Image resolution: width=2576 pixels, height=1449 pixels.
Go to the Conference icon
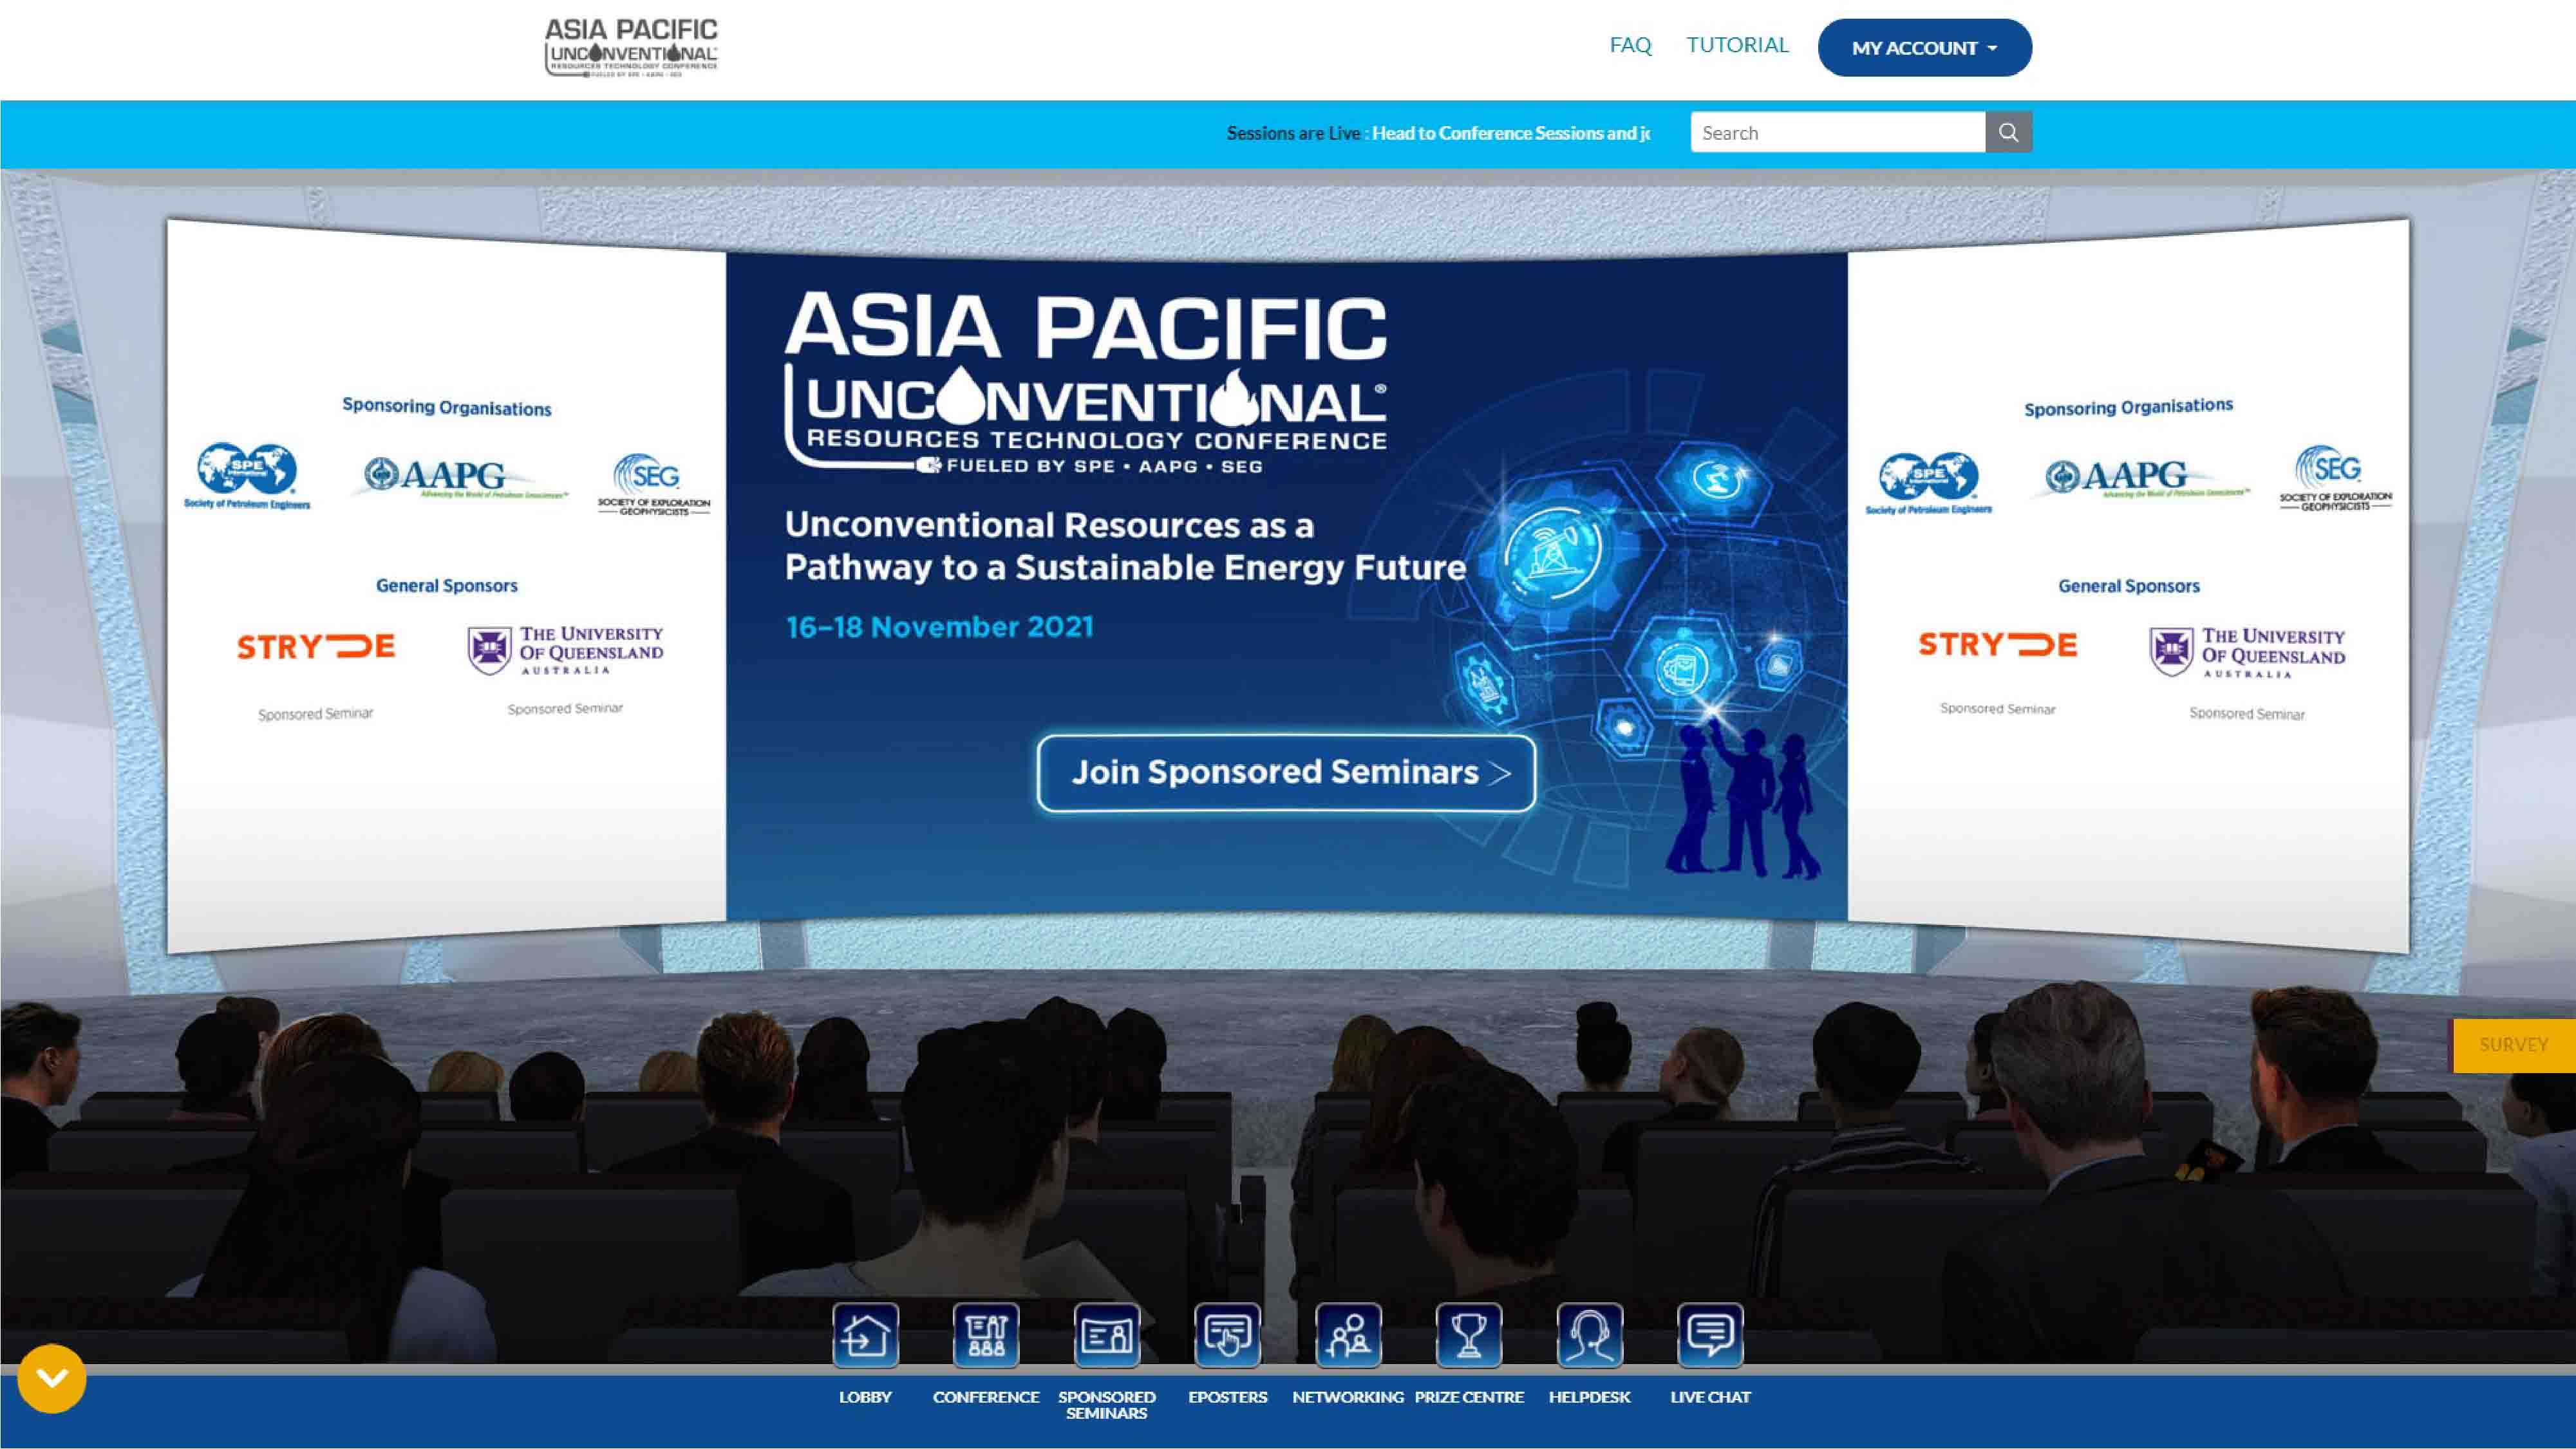coord(986,1335)
